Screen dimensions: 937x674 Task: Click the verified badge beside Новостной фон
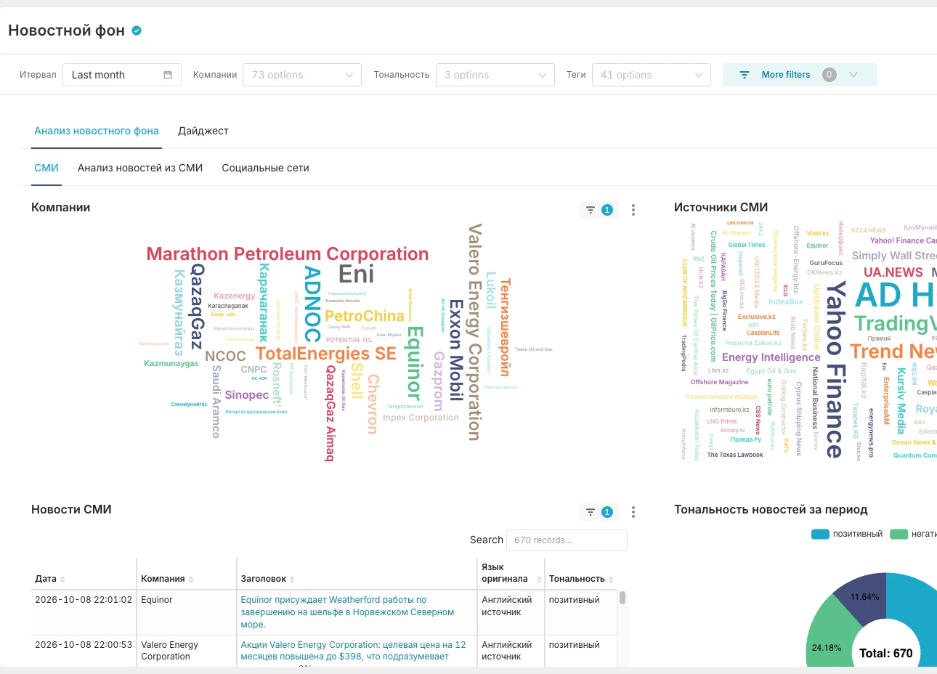point(137,31)
